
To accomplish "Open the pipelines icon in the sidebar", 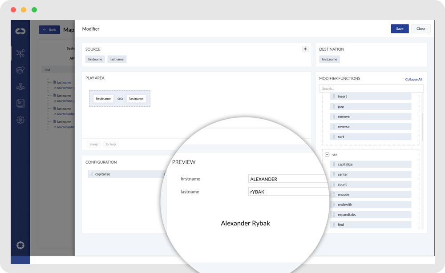I will [20, 53].
